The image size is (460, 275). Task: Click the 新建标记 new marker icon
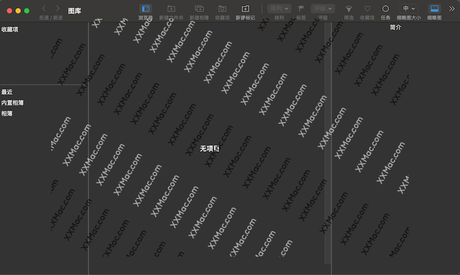[x=245, y=9]
